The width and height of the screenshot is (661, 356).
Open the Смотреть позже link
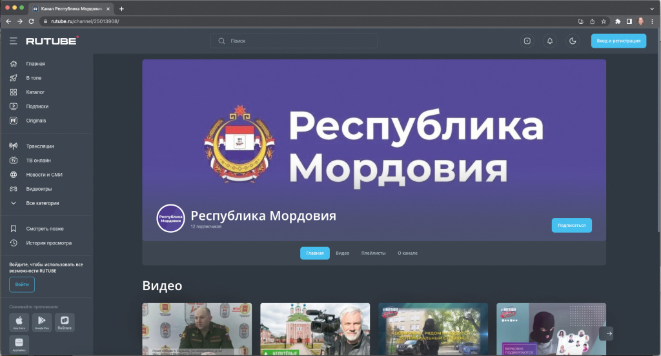(45, 229)
